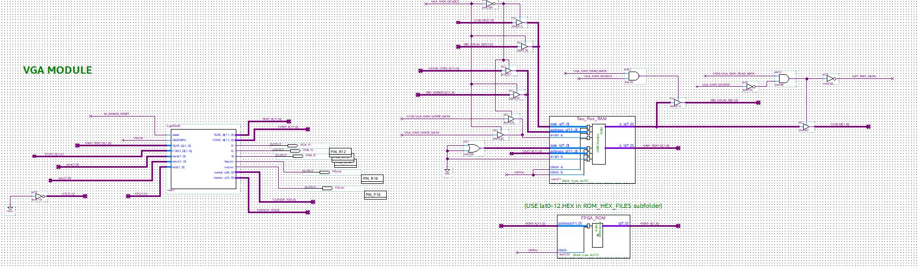Click the wren_a port on Two_Port_RAM

click(557, 135)
